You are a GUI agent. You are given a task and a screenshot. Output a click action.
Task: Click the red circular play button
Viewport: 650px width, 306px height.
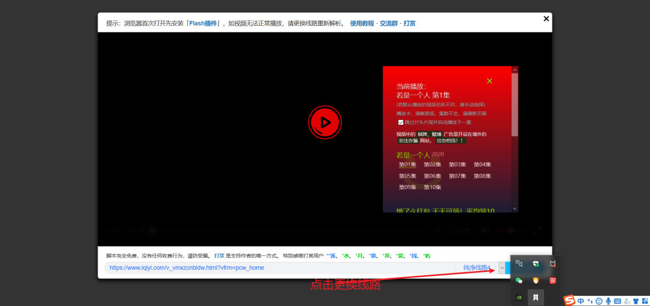pyautogui.click(x=324, y=122)
